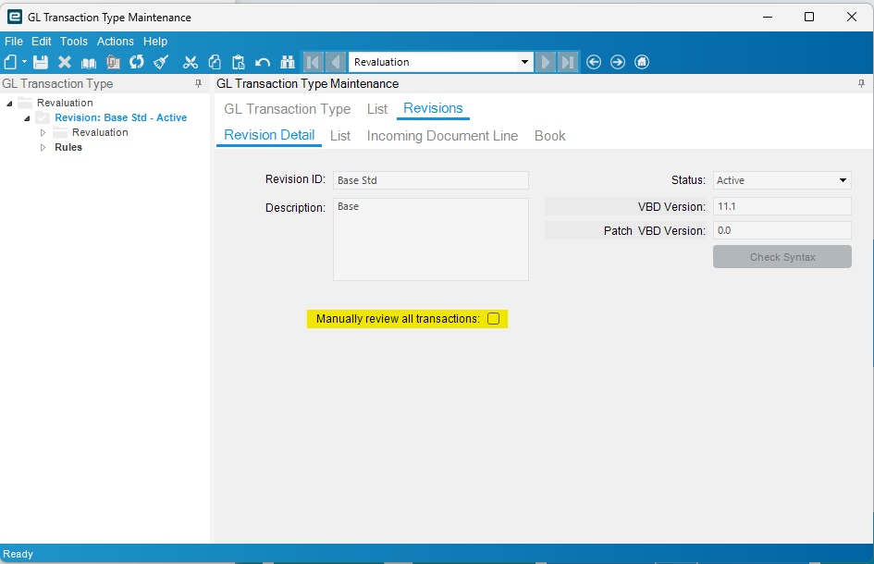Maximize the GL Transaction Type Maintenance window

[809, 17]
